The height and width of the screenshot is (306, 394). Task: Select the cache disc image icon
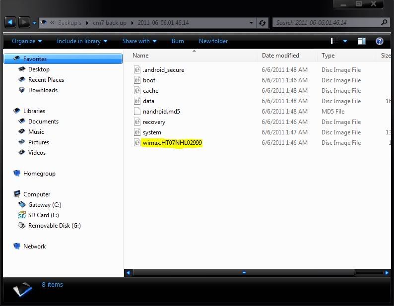(x=137, y=90)
